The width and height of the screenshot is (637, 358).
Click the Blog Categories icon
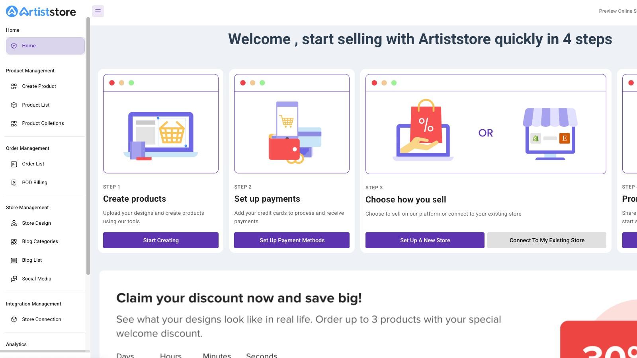(14, 242)
